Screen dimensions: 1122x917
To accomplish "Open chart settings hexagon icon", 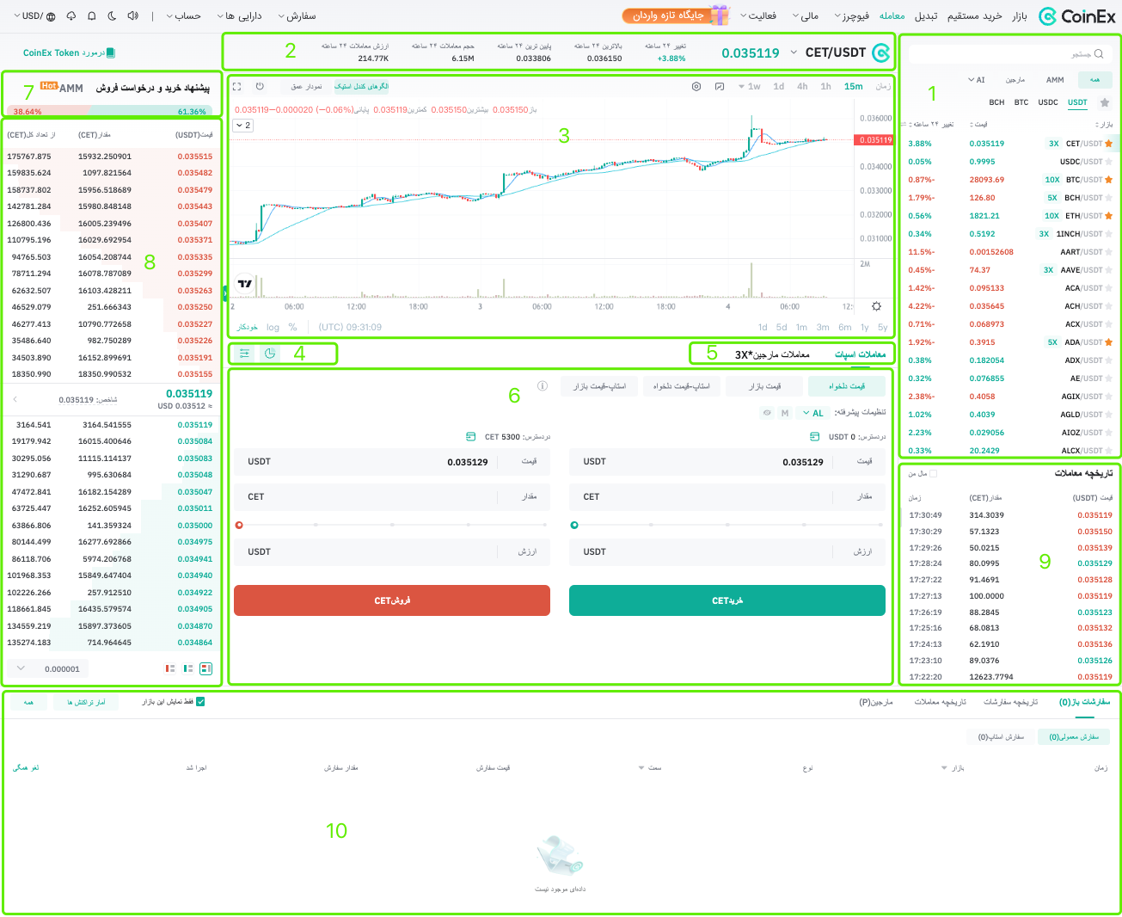I will 696,86.
